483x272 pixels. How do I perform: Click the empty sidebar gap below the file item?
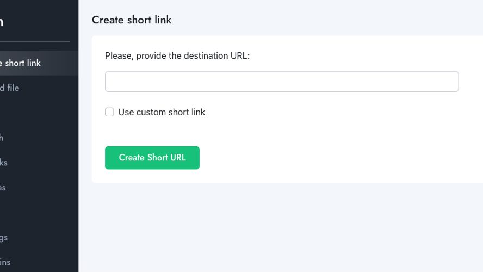pos(39,113)
